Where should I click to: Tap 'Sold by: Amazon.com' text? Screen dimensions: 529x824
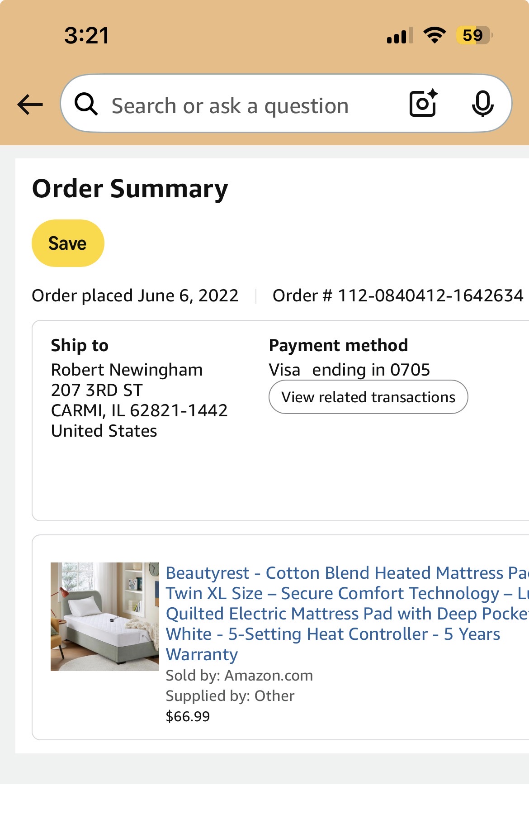239,675
